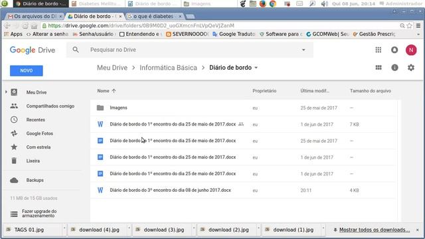Image resolution: width=425 pixels, height=239 pixels.
Task: Close the downloads bar
Action: point(418,230)
